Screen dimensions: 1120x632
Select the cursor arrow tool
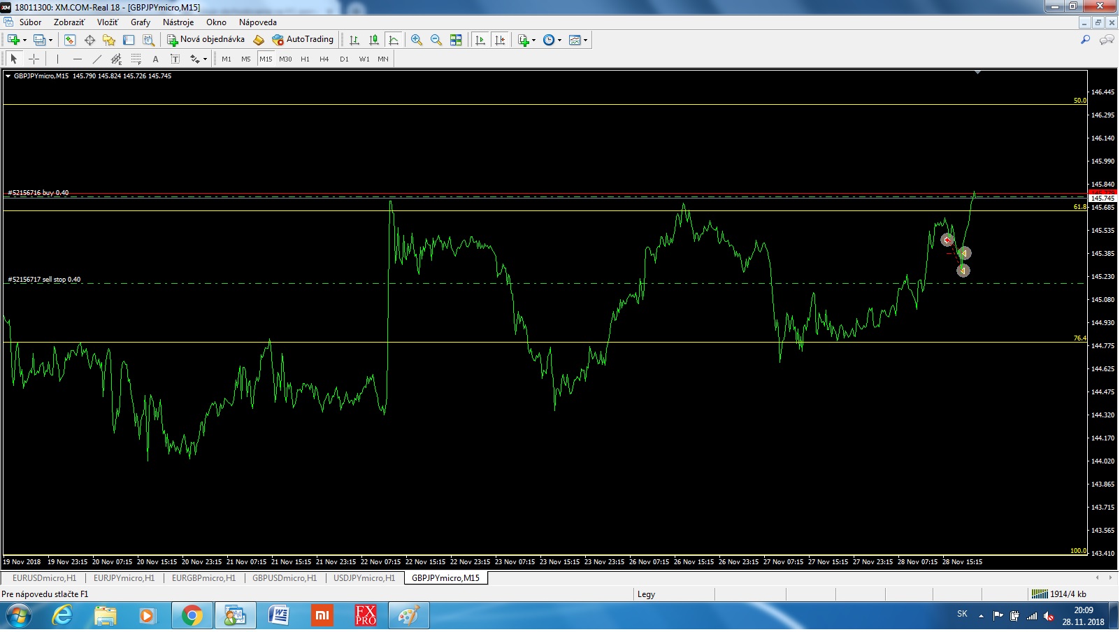click(14, 59)
